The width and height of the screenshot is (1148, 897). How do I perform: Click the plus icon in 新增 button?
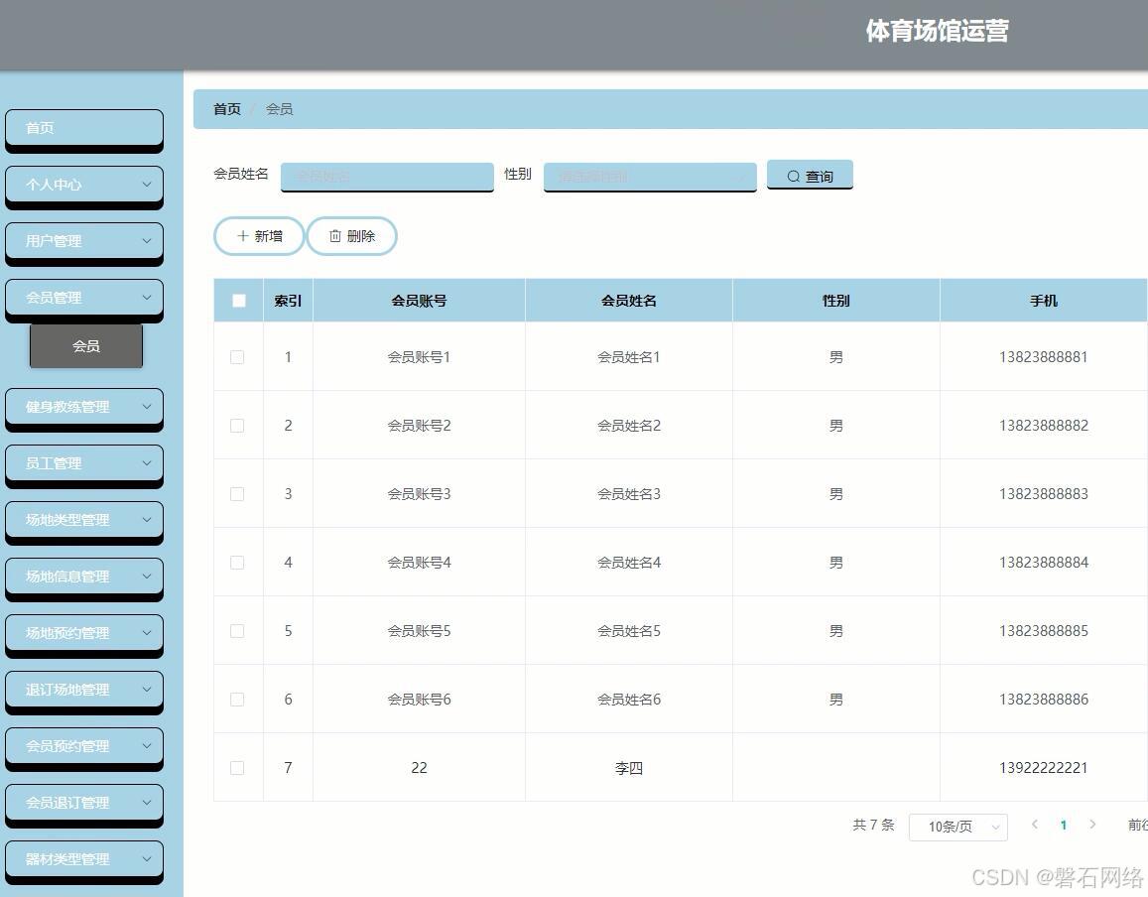pyautogui.click(x=243, y=236)
